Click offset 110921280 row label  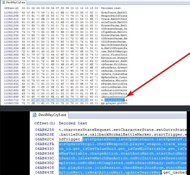tap(11, 12)
